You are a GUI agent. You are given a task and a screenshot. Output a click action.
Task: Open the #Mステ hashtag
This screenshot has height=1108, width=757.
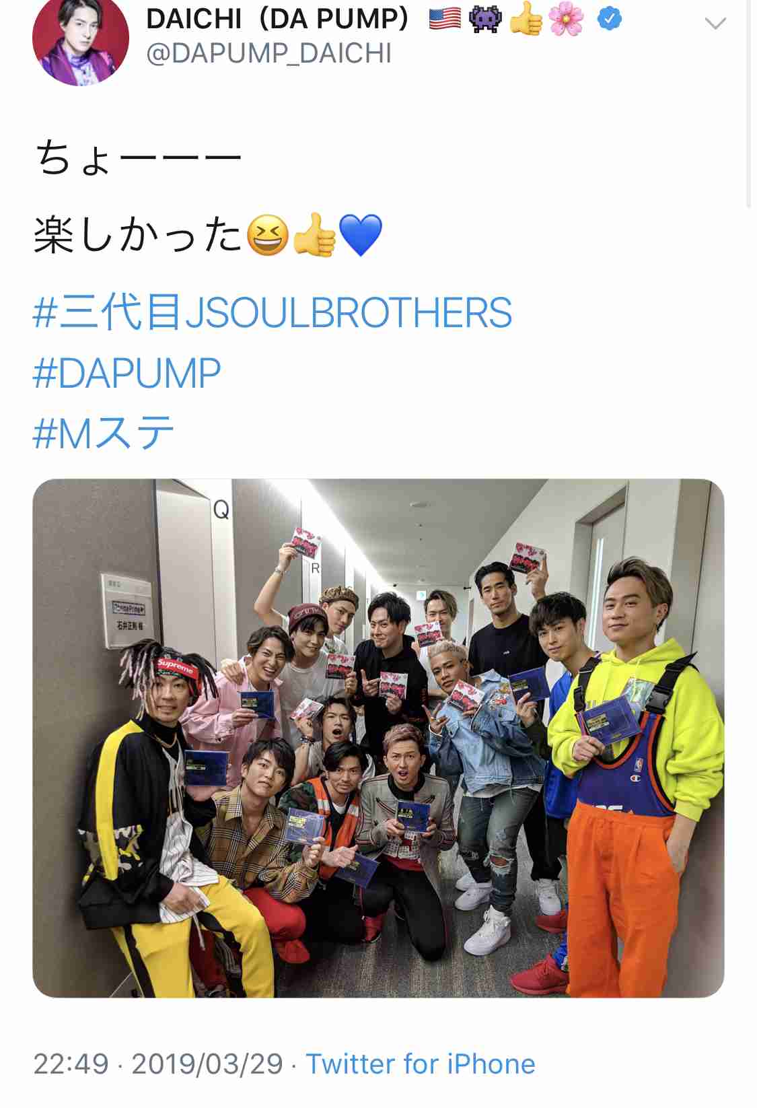(104, 432)
